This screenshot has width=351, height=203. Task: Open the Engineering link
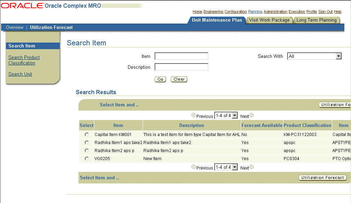[x=213, y=12]
